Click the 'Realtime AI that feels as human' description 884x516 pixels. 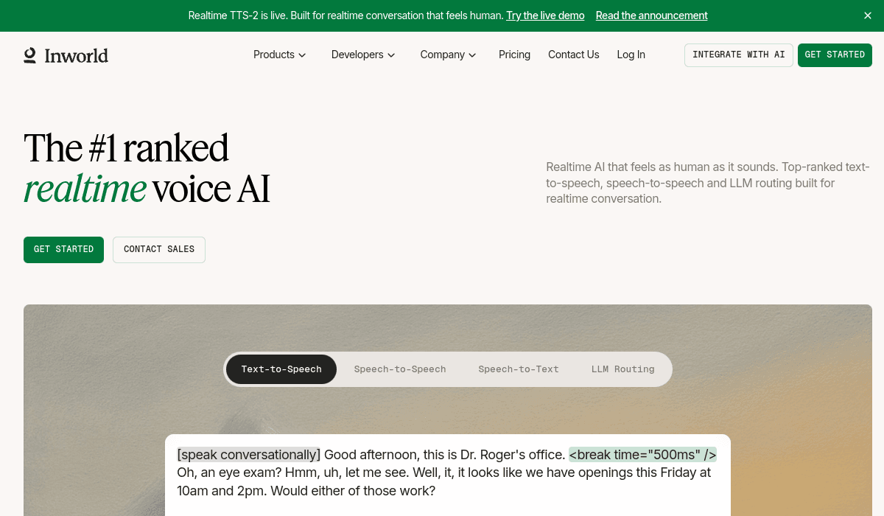[708, 183]
